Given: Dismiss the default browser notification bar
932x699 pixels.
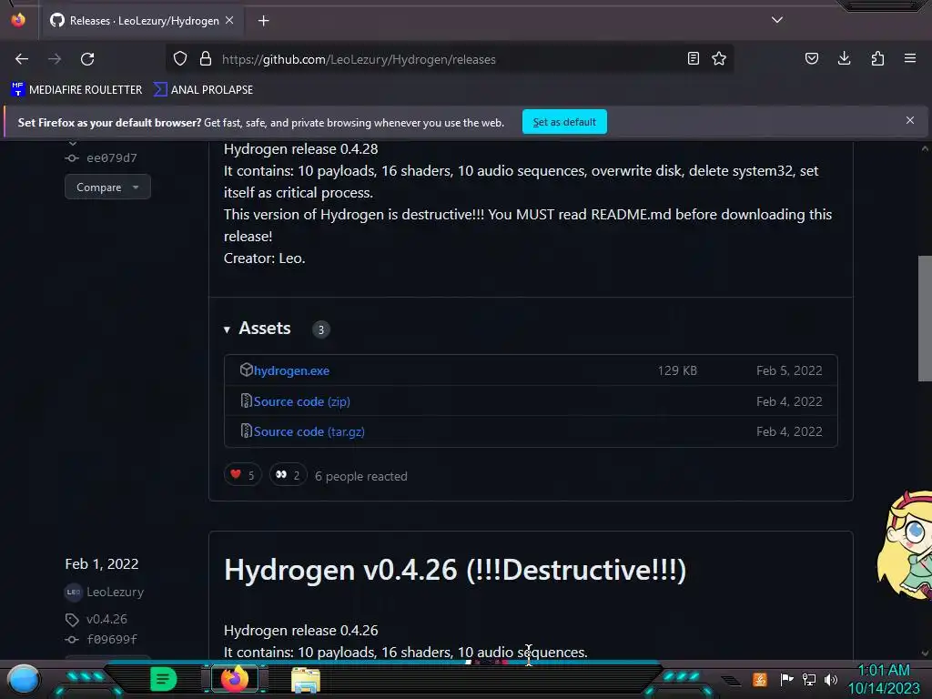Looking at the screenshot, I should [x=909, y=120].
